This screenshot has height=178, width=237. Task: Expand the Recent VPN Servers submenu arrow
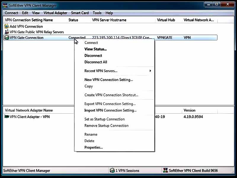(x=150, y=71)
